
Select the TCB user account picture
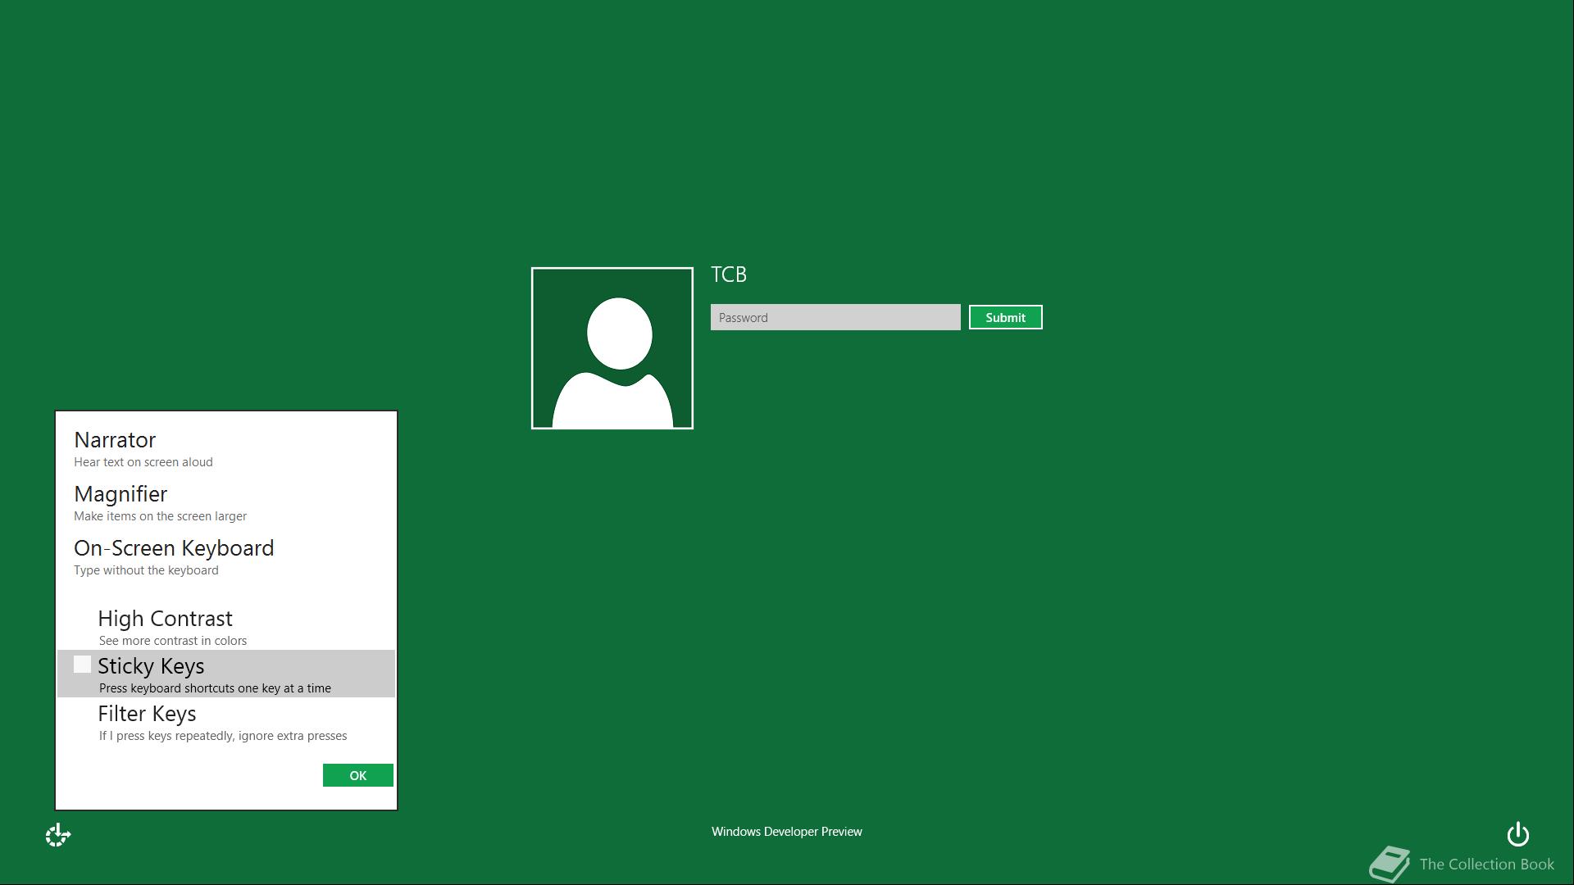612,348
